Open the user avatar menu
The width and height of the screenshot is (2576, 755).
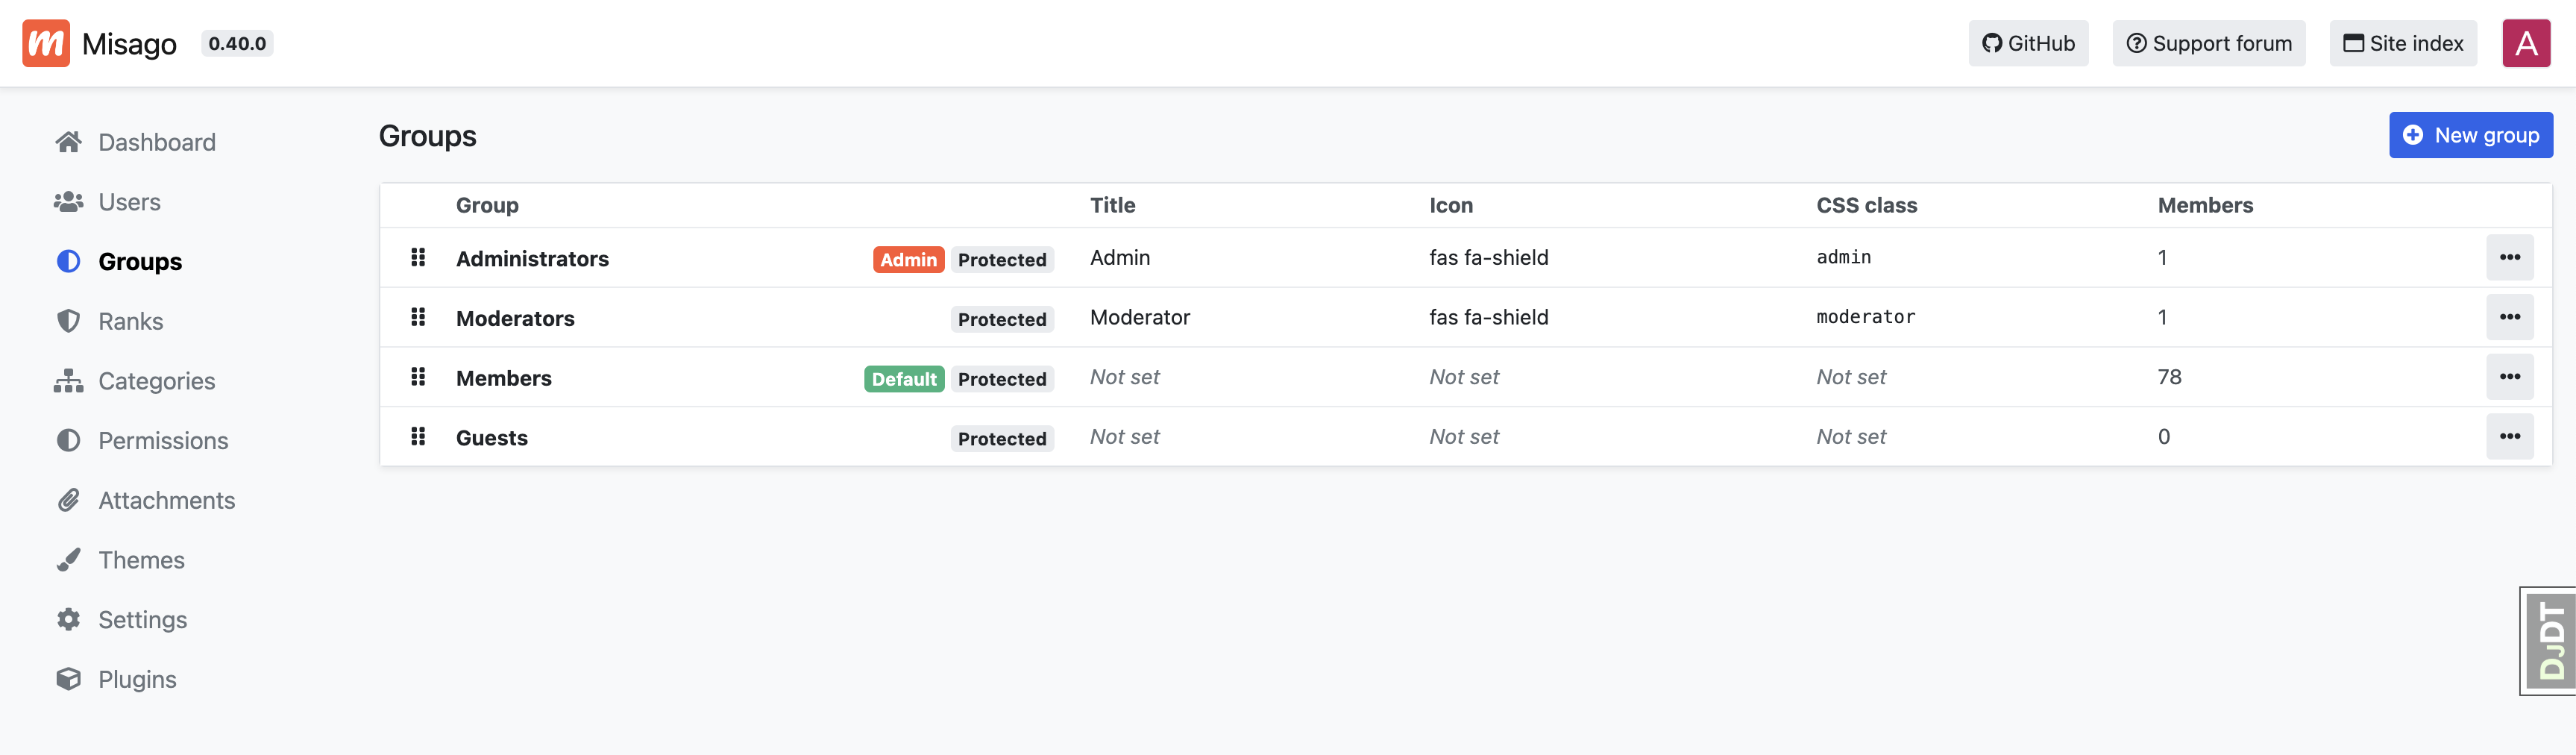2525,43
